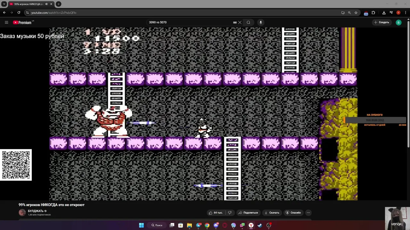View site information icon in address bar
The width and height of the screenshot is (410, 230).
[28, 13]
